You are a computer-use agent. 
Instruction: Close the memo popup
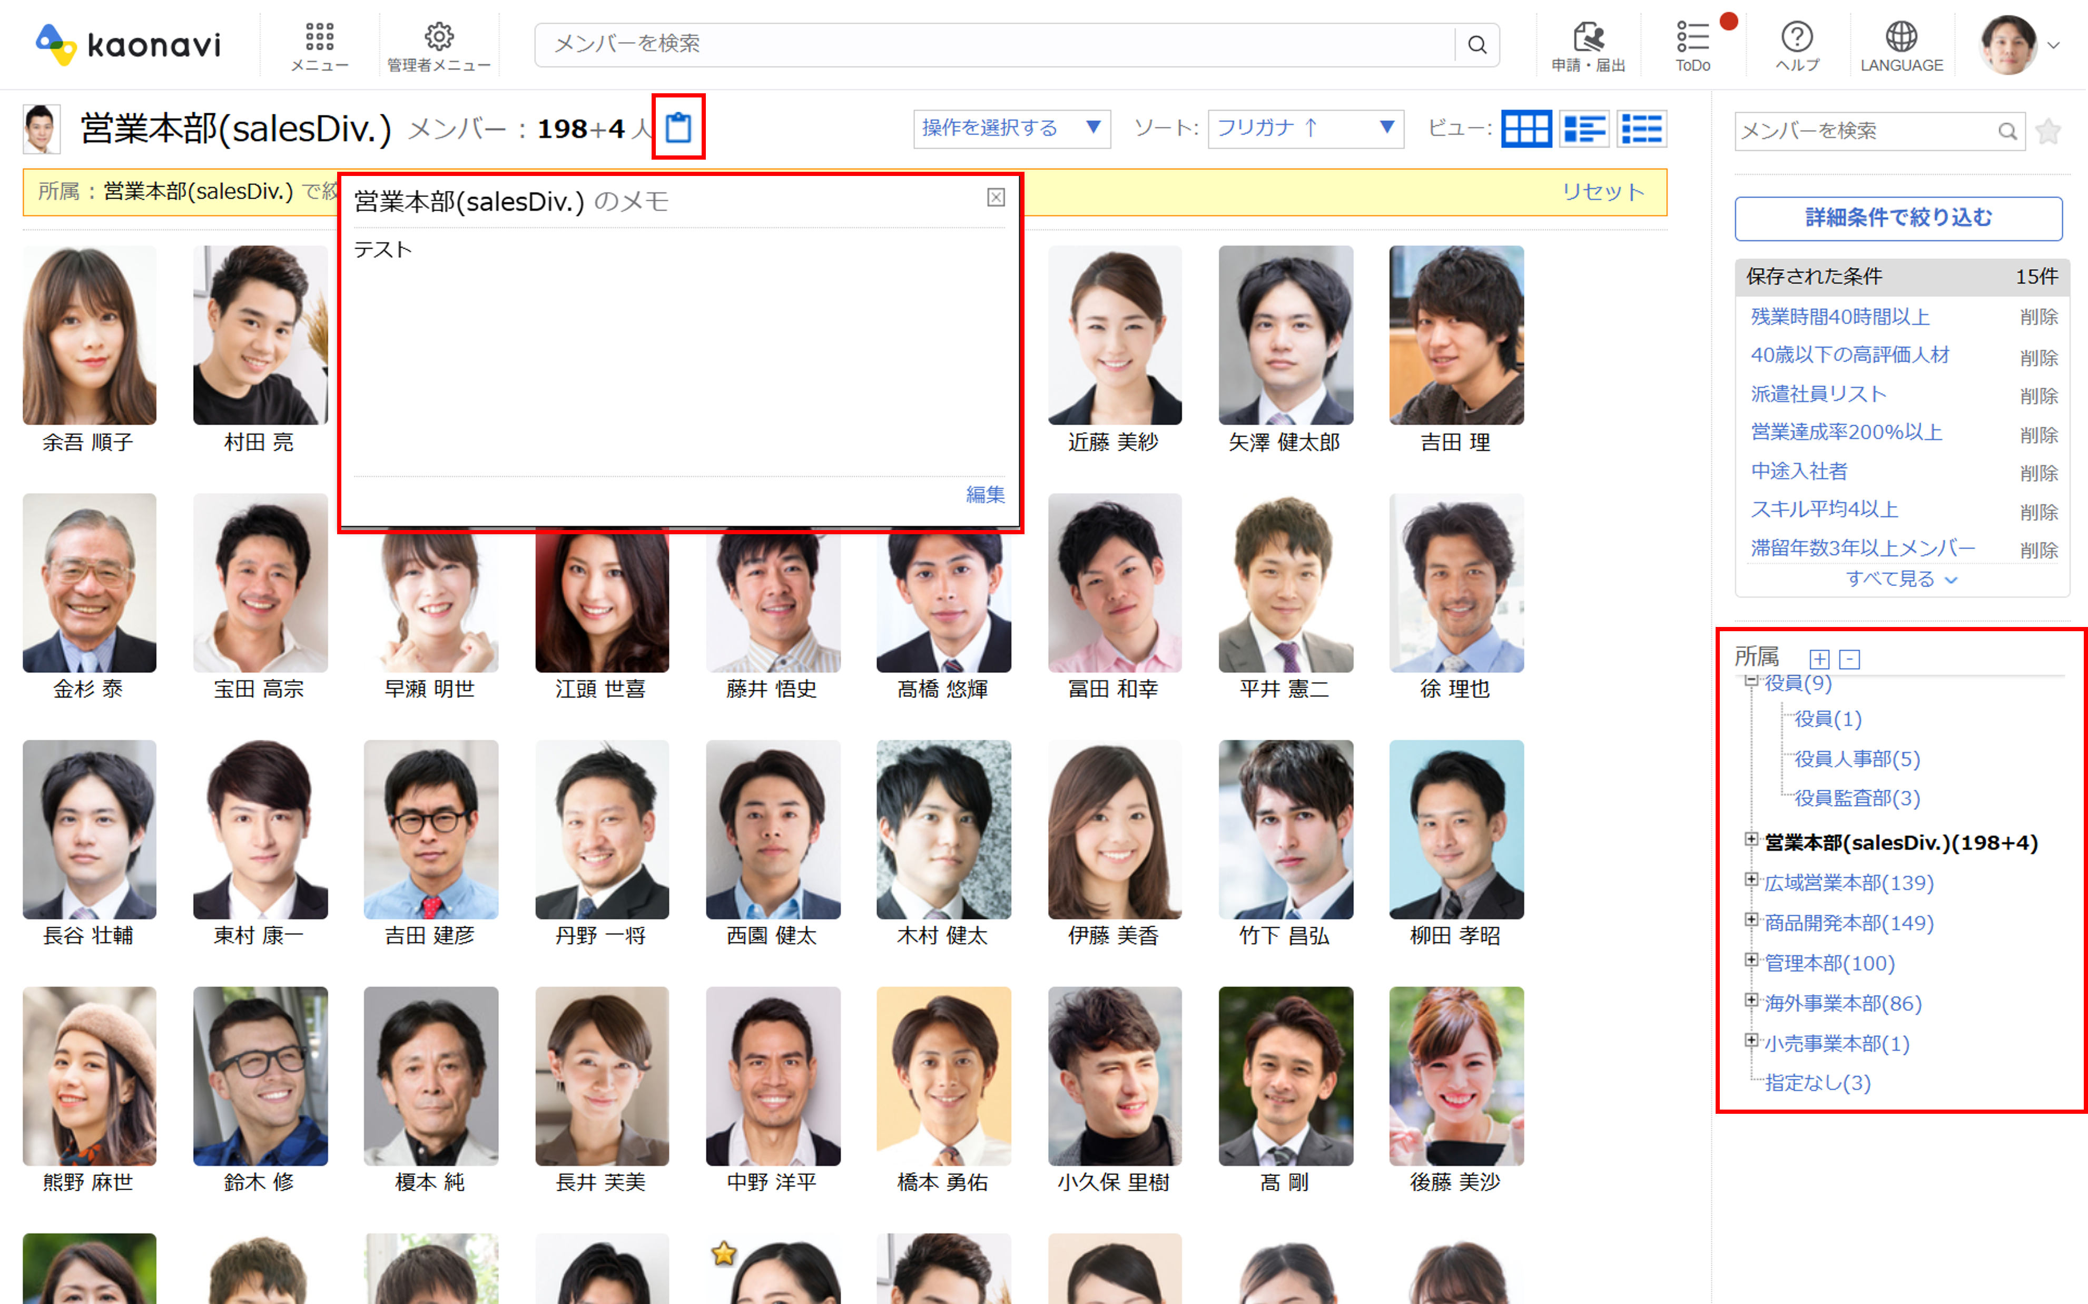click(996, 198)
